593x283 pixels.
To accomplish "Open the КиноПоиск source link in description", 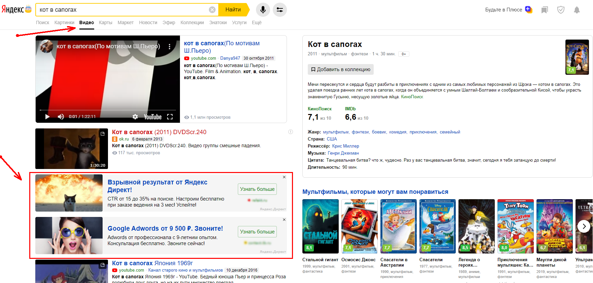I will point(412,97).
